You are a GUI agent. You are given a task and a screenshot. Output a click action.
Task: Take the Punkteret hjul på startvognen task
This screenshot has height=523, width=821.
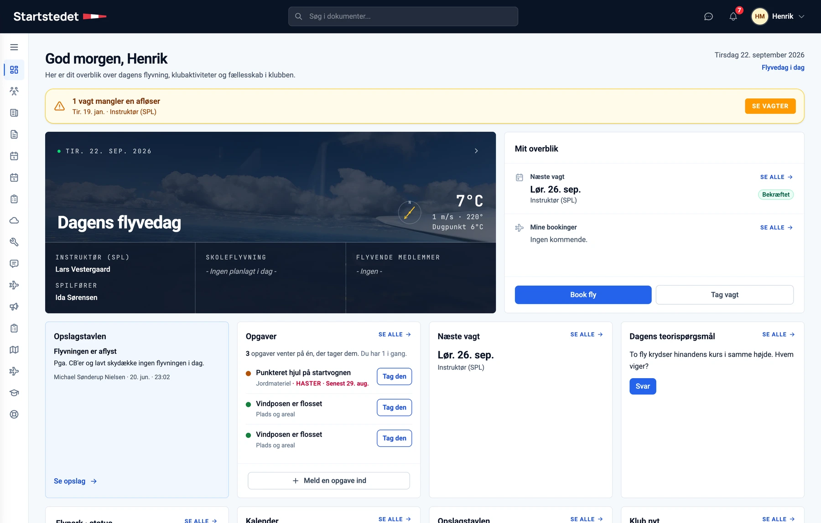394,376
